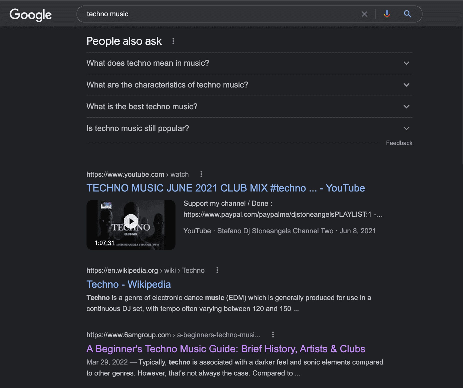Open three-dot menu for 6amgroup result
Screen dimensions: 463x388
point(273,334)
